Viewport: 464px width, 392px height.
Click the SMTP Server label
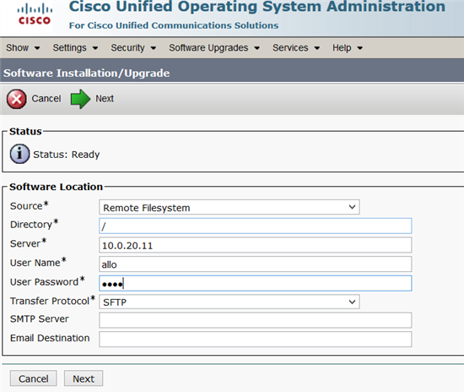click(40, 318)
